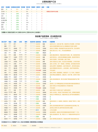Click the phone number 3505 in the first customer row
The height and width of the screenshot is (132, 98).
click(10, 44)
